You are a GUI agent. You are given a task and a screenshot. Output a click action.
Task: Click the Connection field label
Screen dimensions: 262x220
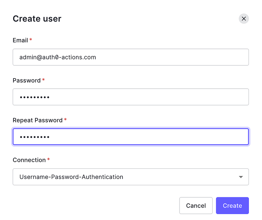[x=29, y=160]
